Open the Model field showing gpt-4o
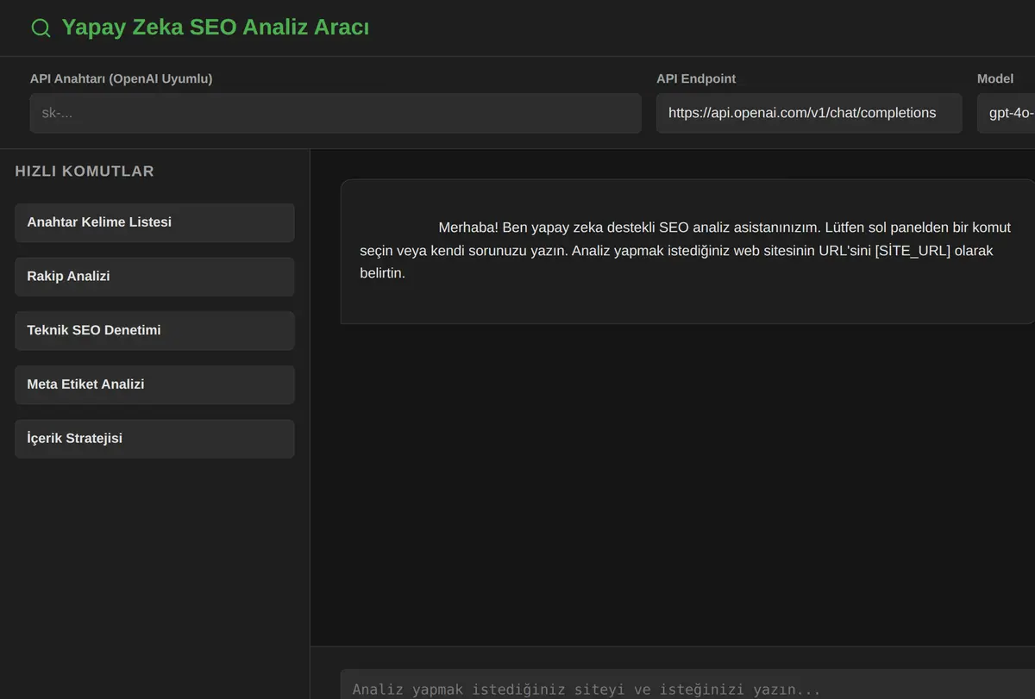The height and width of the screenshot is (699, 1035). pos(1007,113)
